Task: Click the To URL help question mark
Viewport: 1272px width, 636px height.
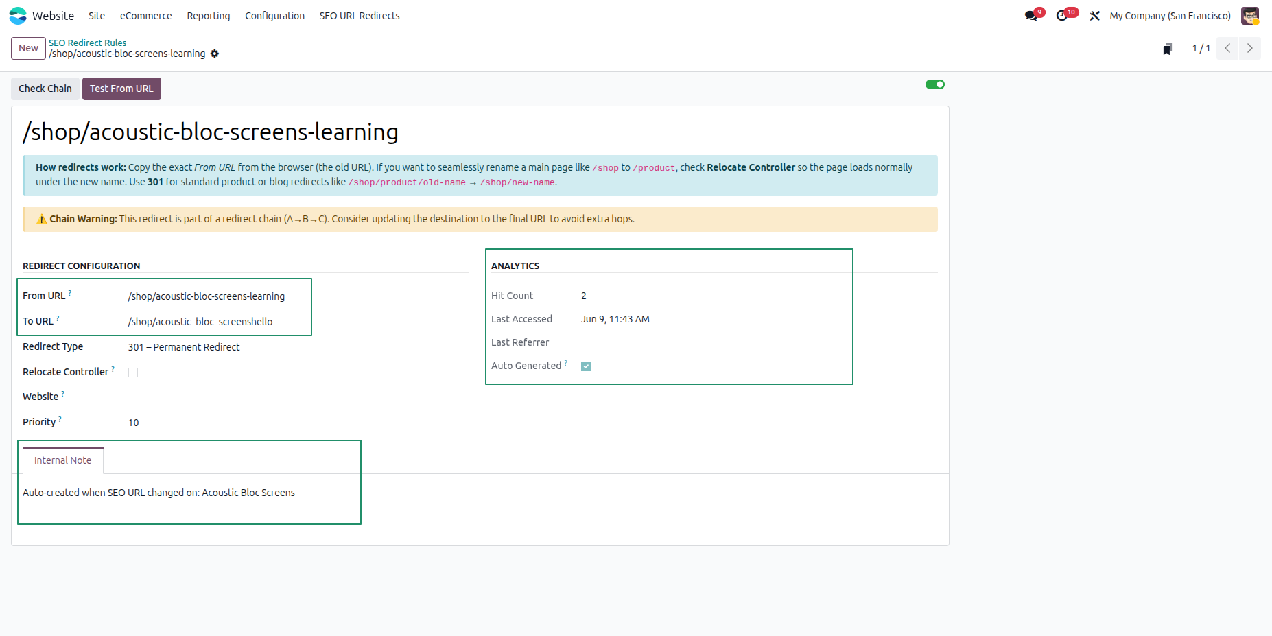Action: pos(58,318)
